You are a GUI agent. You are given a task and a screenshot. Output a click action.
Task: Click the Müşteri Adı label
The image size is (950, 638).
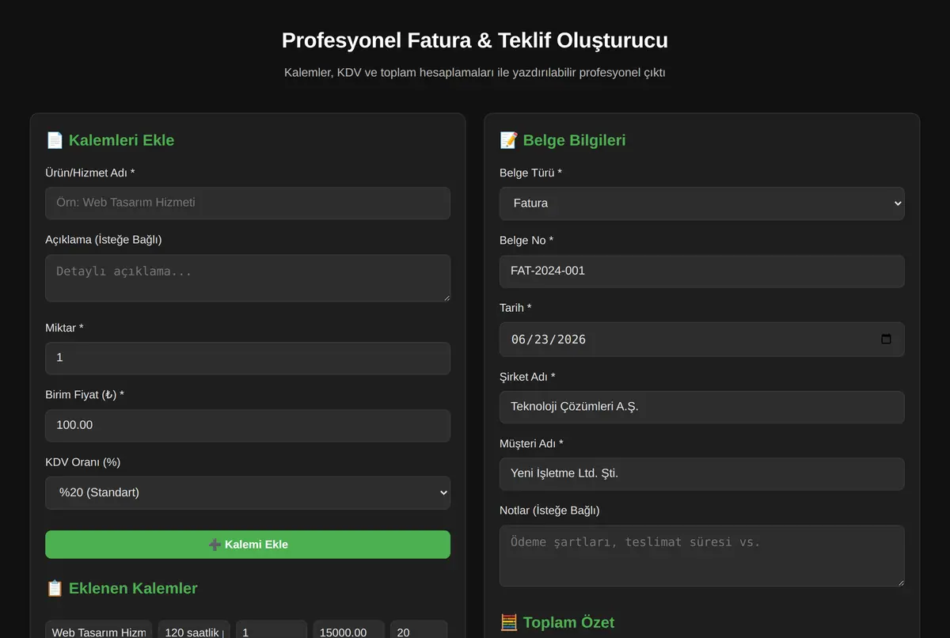tap(531, 443)
